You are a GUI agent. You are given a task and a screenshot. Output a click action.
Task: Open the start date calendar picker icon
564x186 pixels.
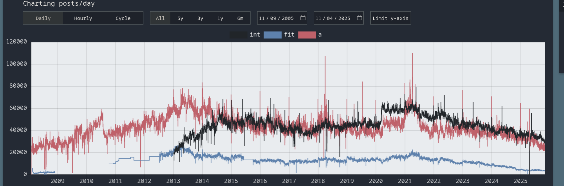click(x=303, y=18)
